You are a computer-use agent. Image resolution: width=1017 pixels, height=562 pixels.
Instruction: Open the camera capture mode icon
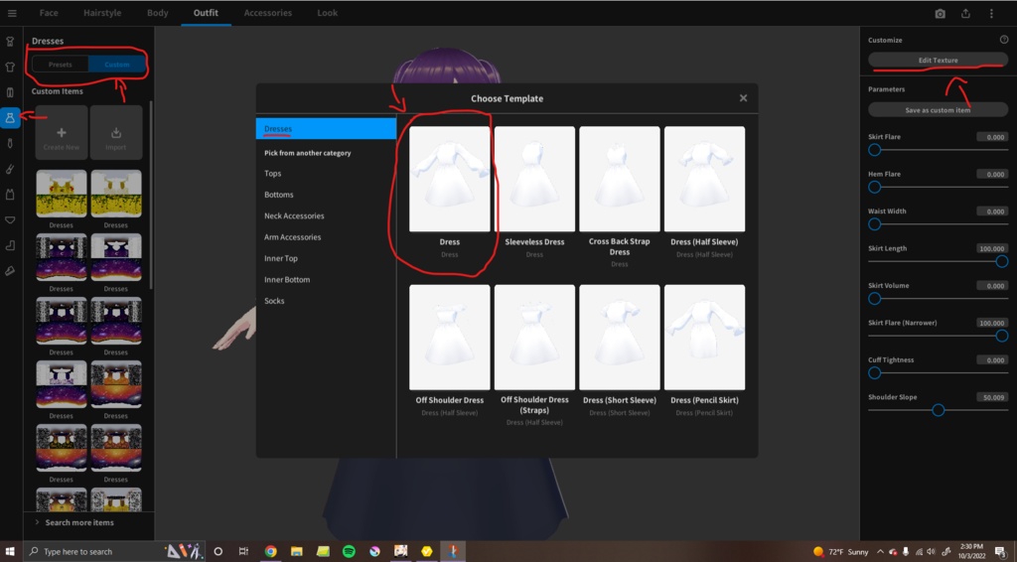(940, 14)
